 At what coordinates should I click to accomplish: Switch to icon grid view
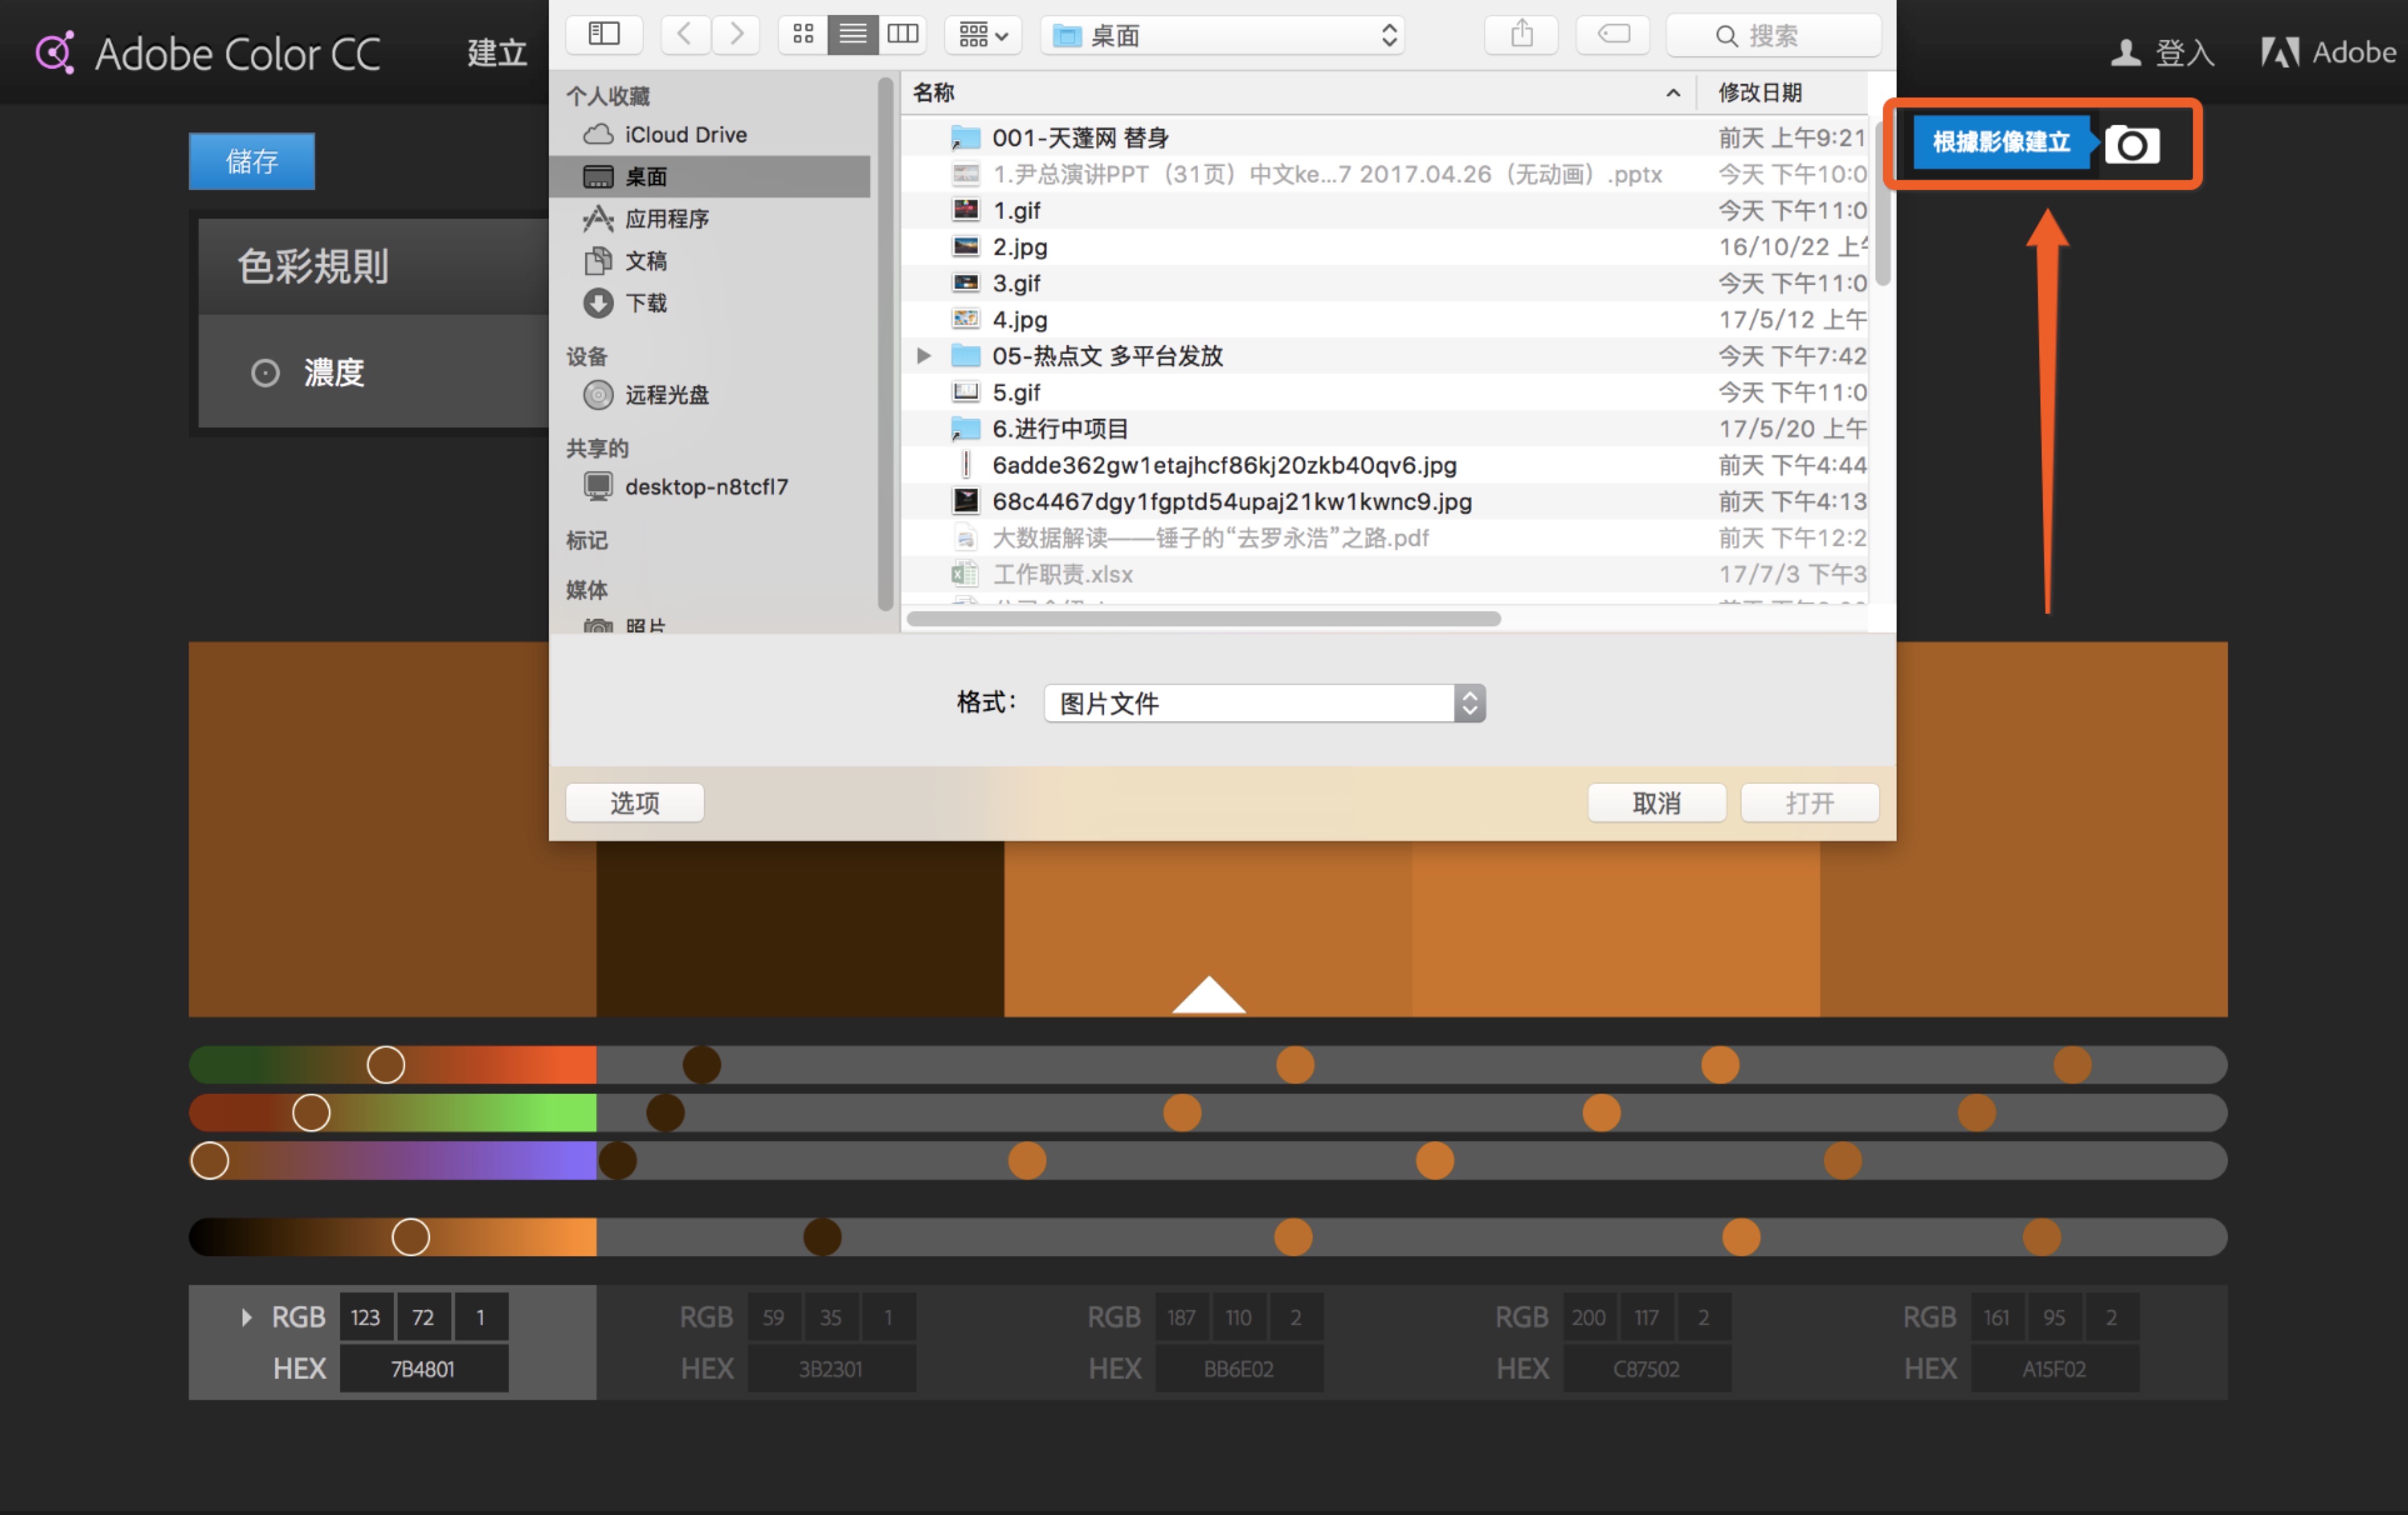point(803,34)
